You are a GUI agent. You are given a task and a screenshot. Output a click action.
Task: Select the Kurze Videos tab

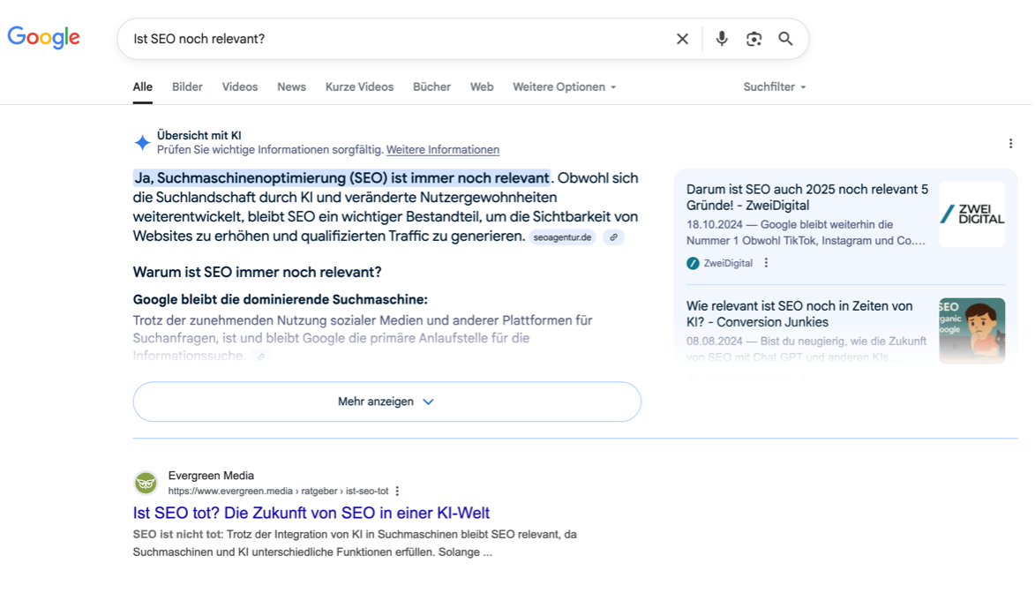point(359,86)
